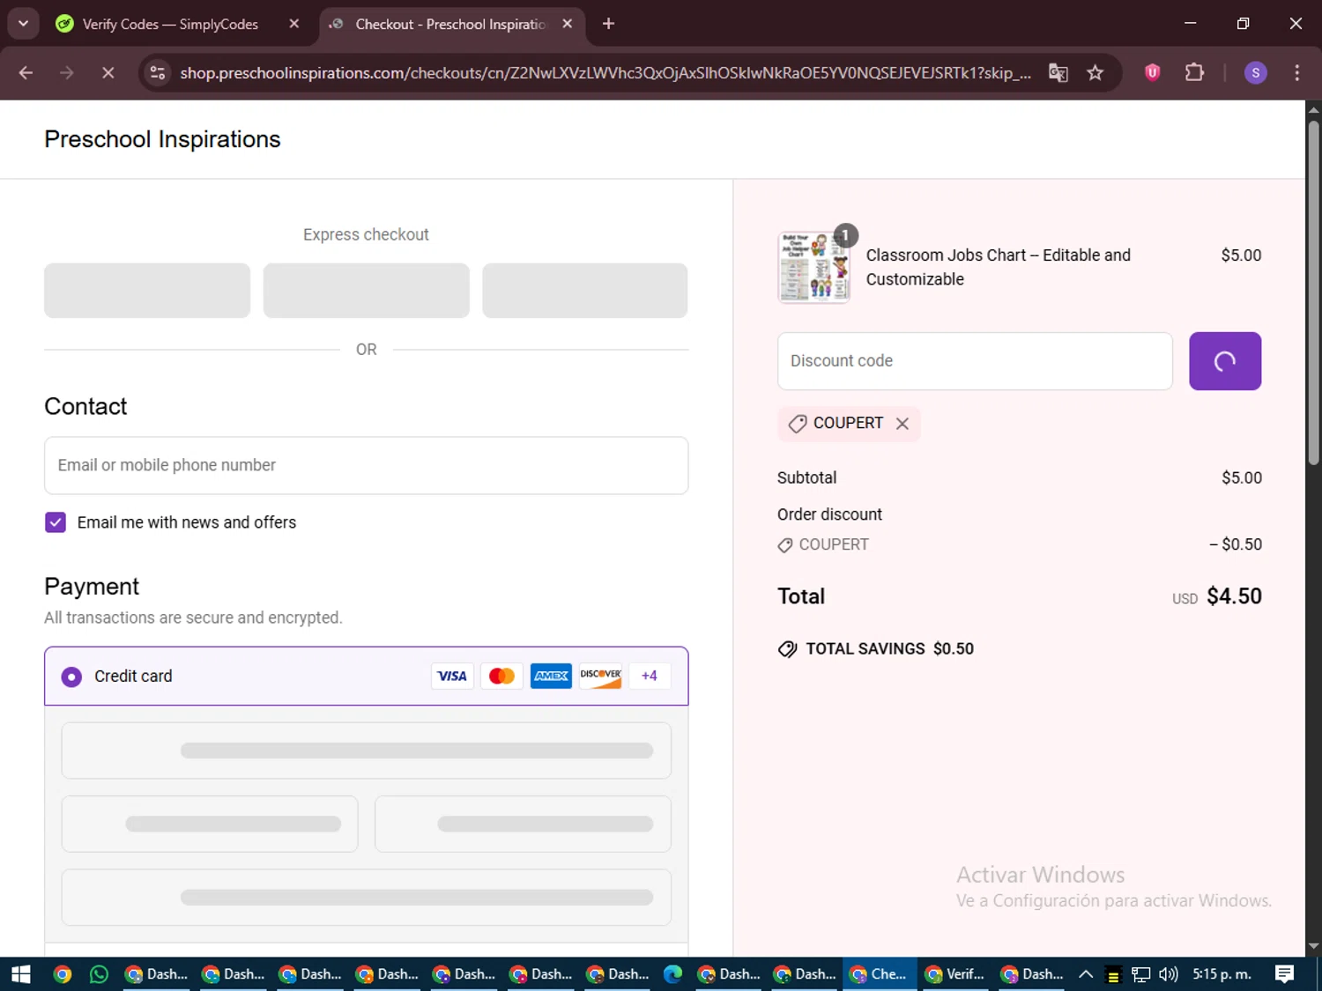Click the Discount code input field
The height and width of the screenshot is (991, 1322).
click(x=975, y=361)
